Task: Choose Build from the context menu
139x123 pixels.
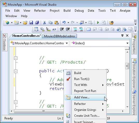Action: tap(85, 73)
